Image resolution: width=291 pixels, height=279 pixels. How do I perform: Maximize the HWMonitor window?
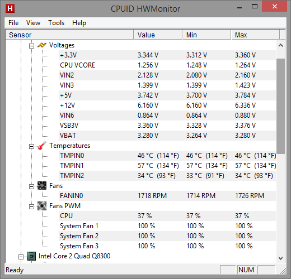[x=255, y=7]
